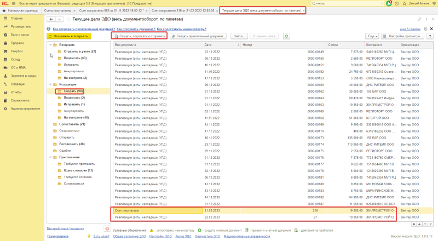
Task: Click the search field in title bar
Action: (x=348, y=3)
